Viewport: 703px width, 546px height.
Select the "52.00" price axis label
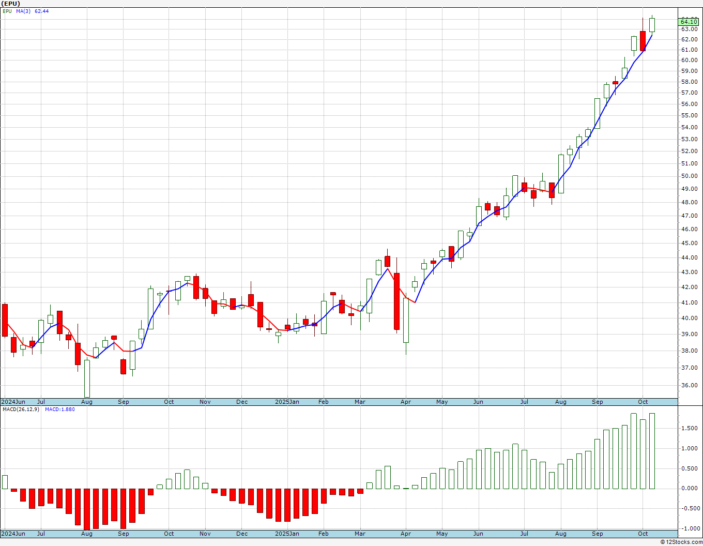[689, 151]
